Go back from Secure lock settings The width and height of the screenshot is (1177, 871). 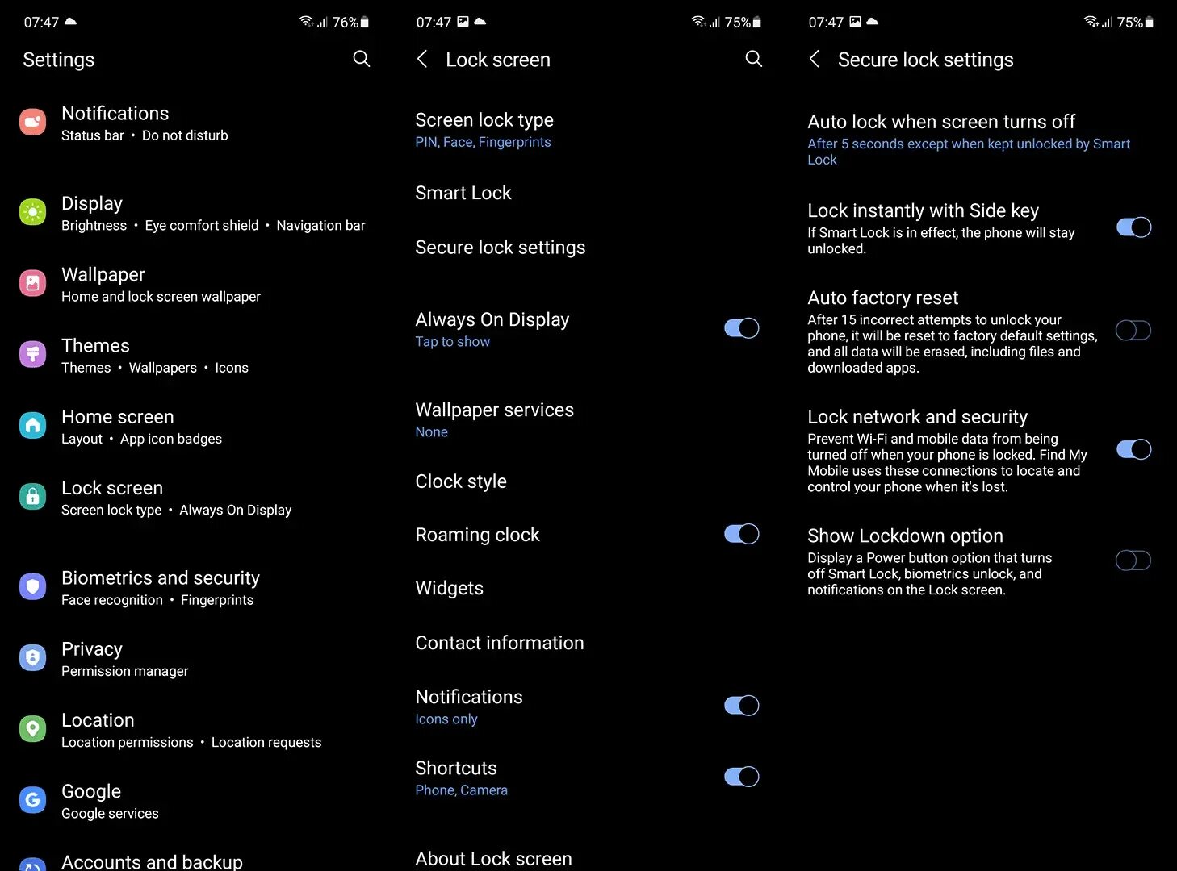coord(815,59)
